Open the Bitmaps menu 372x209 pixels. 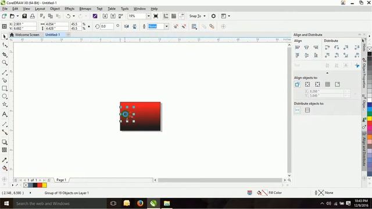(x=85, y=9)
